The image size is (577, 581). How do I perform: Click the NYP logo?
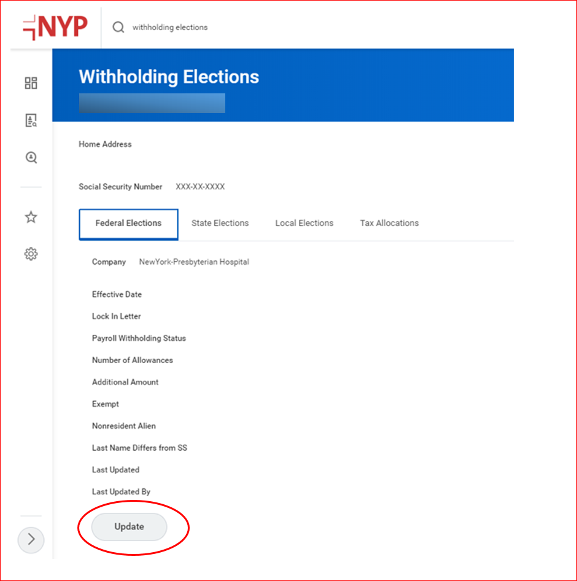point(55,27)
